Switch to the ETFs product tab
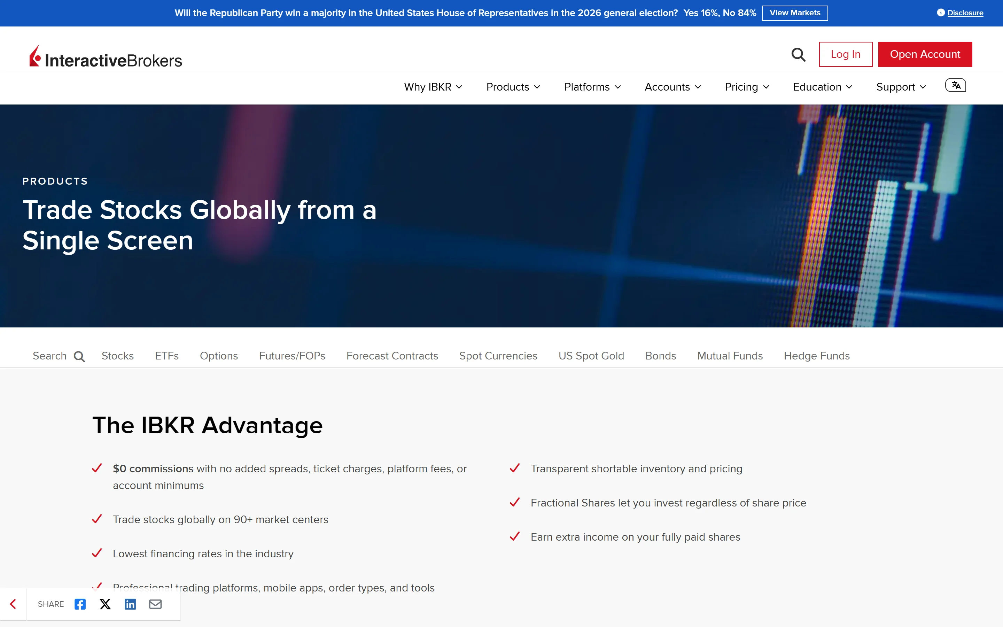1003x627 pixels. pyautogui.click(x=166, y=356)
